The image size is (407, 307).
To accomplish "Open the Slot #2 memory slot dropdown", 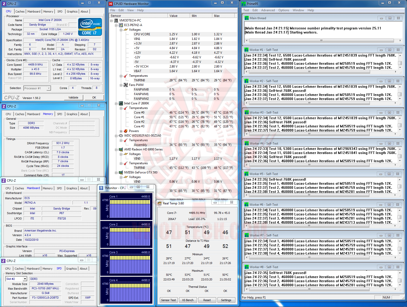I will click(25, 279).
